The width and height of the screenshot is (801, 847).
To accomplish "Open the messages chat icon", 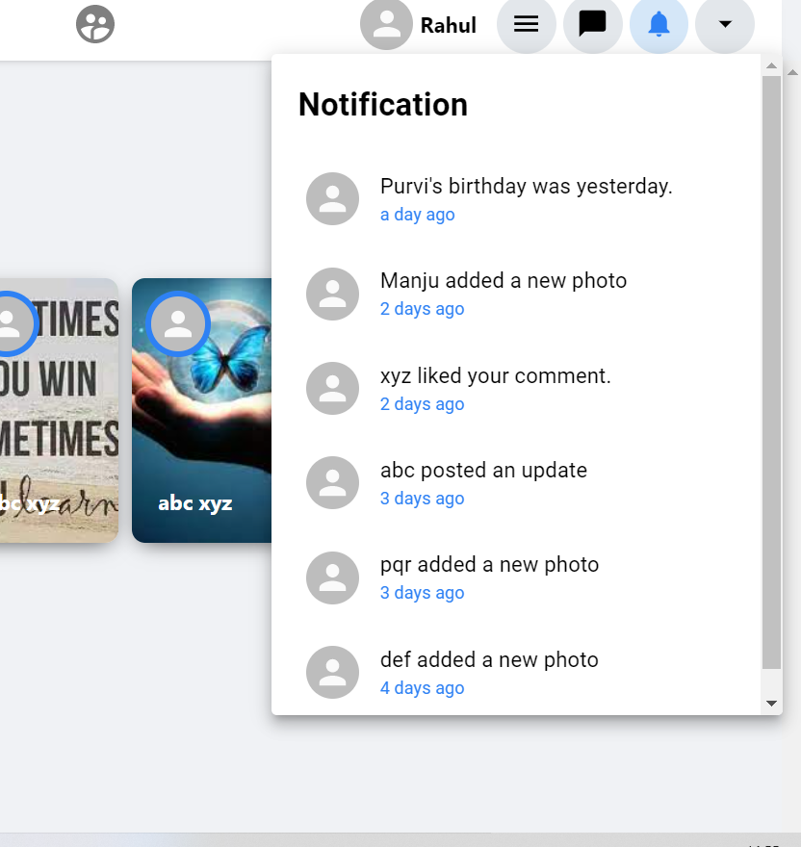I will (x=592, y=24).
